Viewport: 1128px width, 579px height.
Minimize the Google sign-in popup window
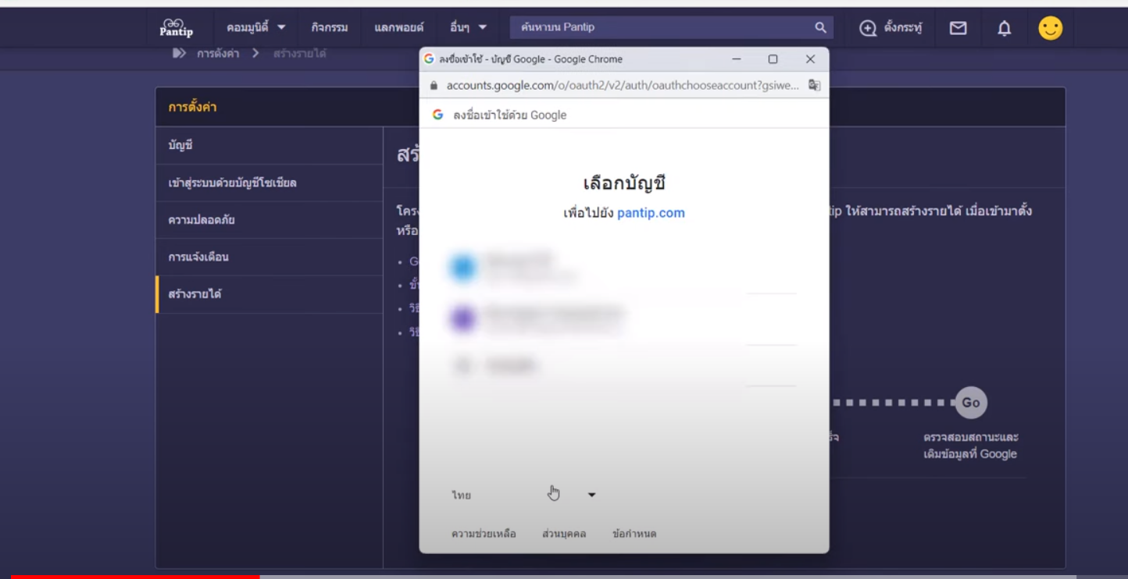(x=737, y=59)
